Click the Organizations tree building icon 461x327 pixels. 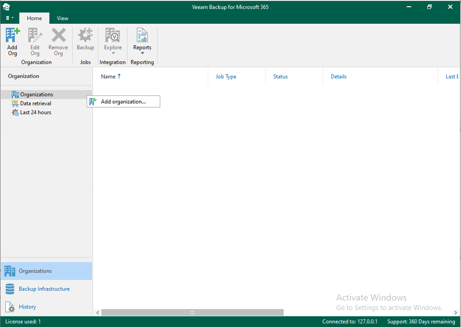tap(15, 94)
